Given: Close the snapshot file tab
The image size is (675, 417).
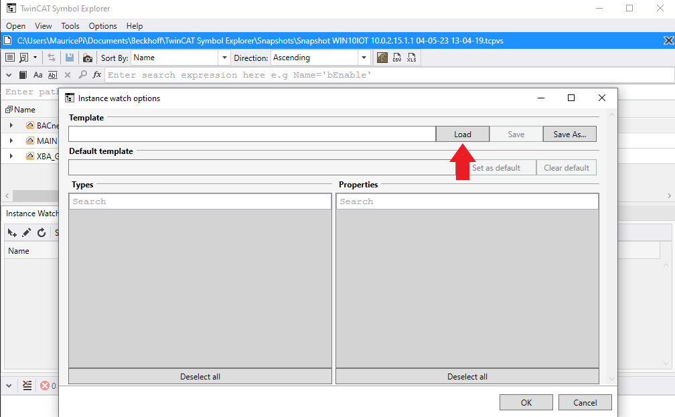Looking at the screenshot, I should coord(668,40).
